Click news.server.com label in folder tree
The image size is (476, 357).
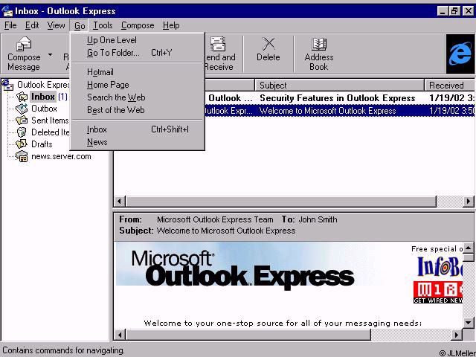click(x=61, y=156)
